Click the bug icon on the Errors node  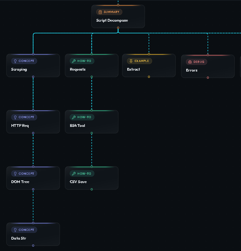click(190, 62)
